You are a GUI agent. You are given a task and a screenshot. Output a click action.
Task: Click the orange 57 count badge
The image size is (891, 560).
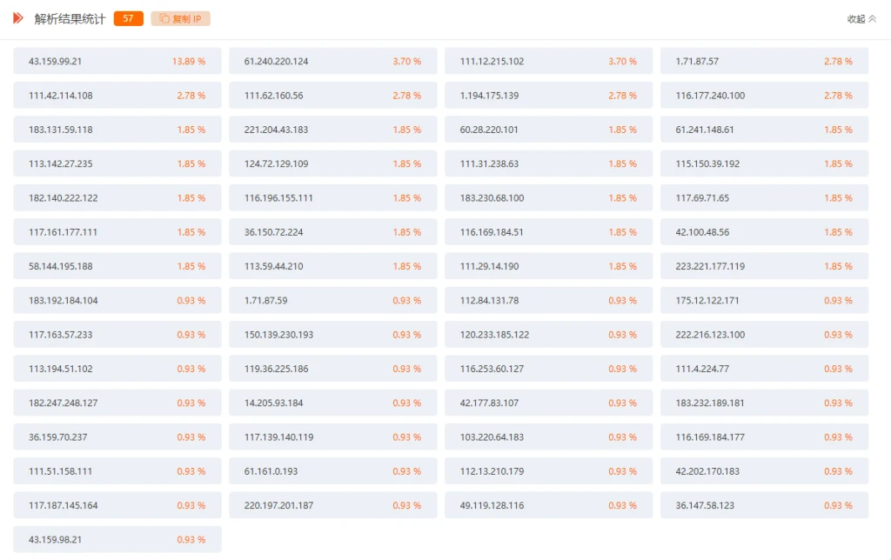pos(128,18)
